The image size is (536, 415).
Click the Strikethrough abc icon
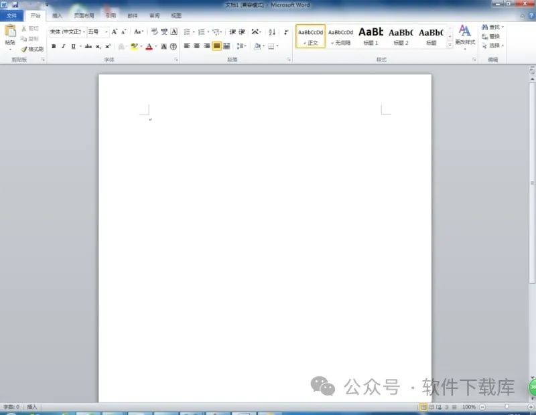88,46
